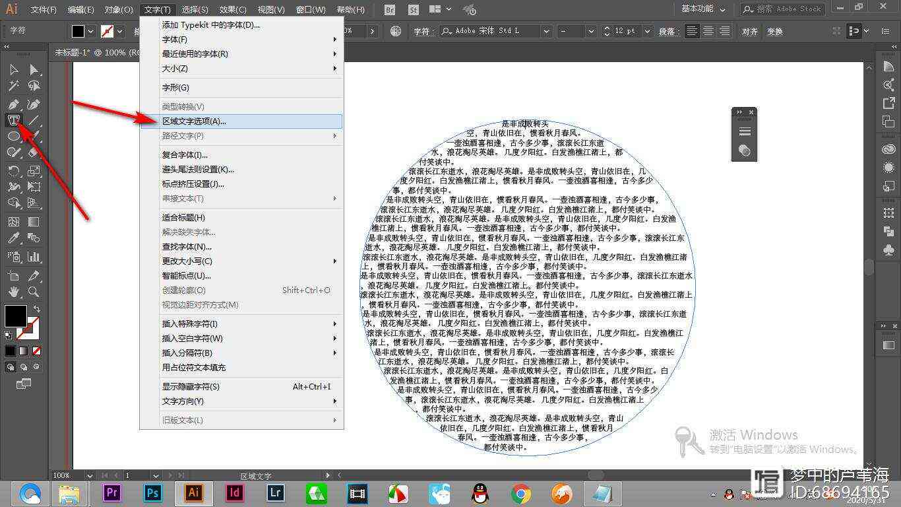Select the Column Graph tool

(34, 256)
